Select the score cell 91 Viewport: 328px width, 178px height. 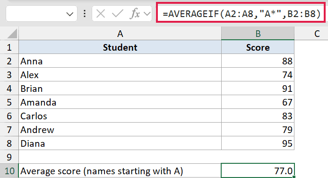[258, 89]
